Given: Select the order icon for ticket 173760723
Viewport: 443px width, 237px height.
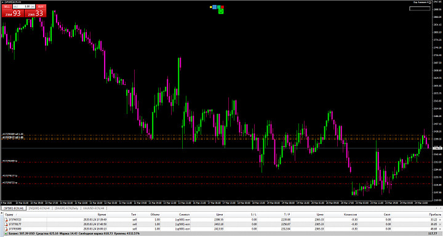Looking at the screenshot, I should 6,220.
